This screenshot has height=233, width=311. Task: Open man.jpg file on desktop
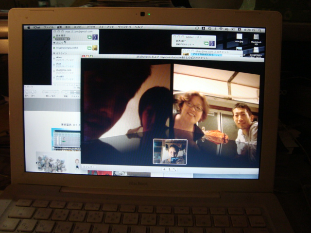pos(239,38)
